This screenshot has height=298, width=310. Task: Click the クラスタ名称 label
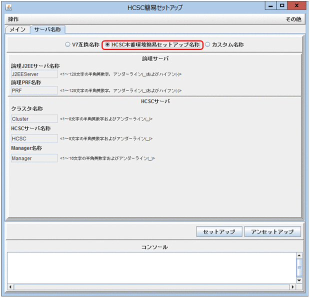(x=27, y=108)
